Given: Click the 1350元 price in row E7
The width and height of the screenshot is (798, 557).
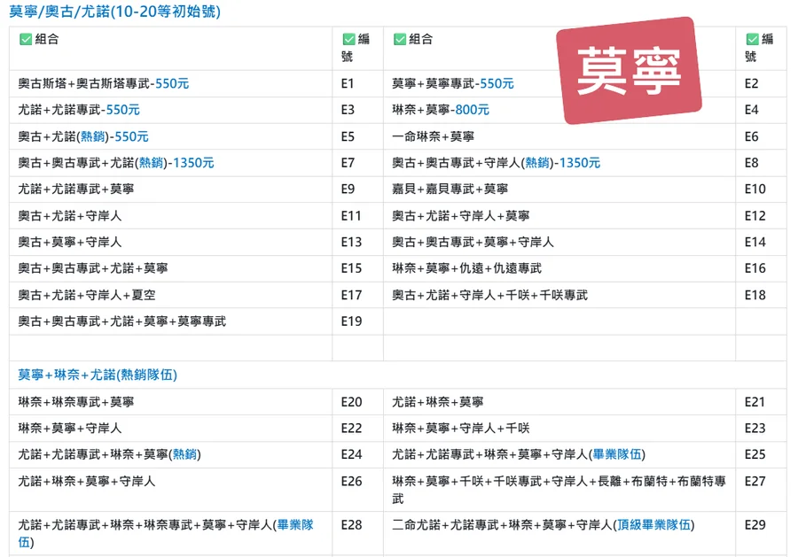Looking at the screenshot, I should point(192,163).
